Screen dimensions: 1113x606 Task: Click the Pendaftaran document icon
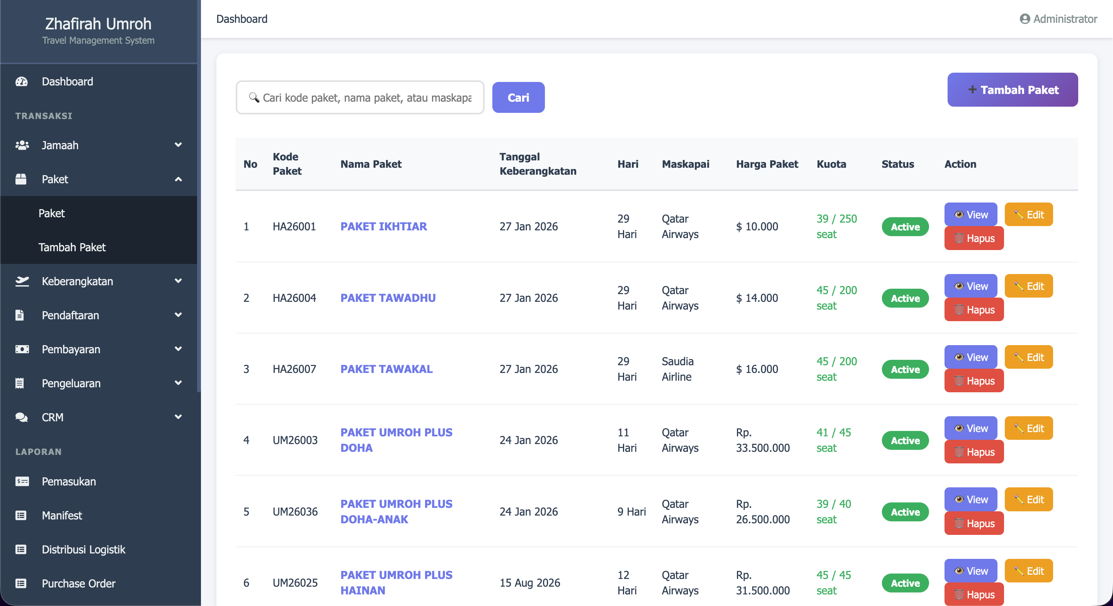(19, 315)
